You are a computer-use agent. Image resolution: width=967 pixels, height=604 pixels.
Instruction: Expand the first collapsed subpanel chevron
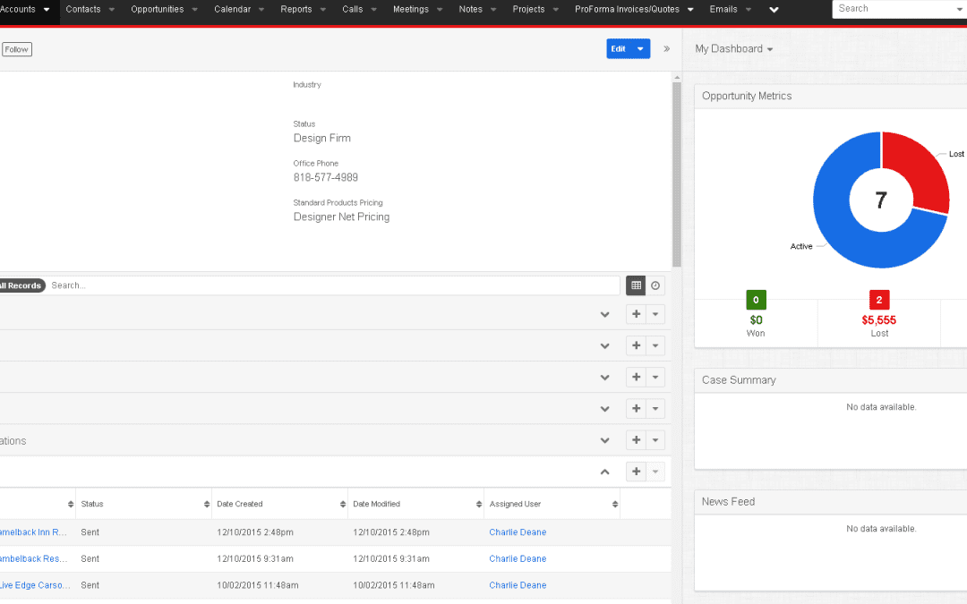pyautogui.click(x=605, y=314)
